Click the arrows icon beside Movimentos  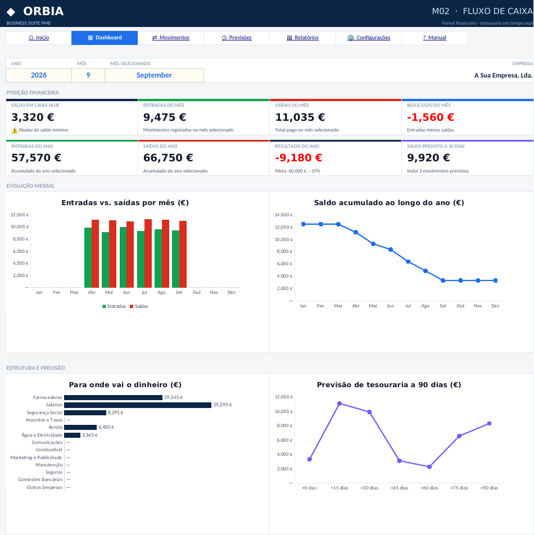click(155, 38)
